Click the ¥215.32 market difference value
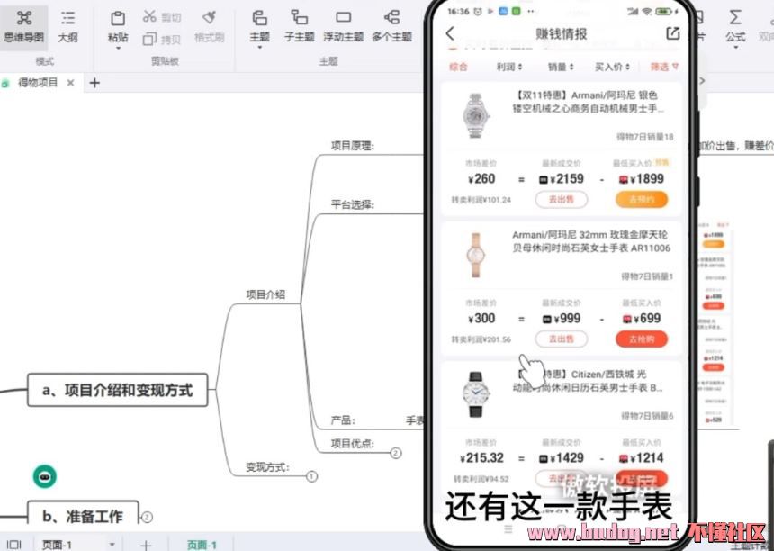774x551 pixels. tap(481, 457)
